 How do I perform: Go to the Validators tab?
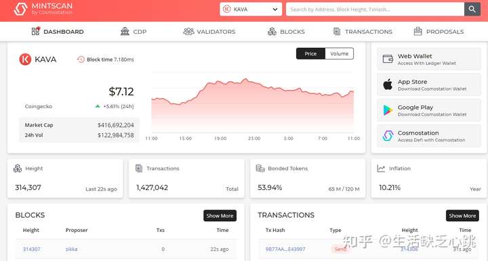209,31
